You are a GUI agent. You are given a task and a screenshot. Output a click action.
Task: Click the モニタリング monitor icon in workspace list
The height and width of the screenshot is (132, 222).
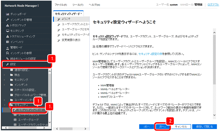[x=7, y=31]
